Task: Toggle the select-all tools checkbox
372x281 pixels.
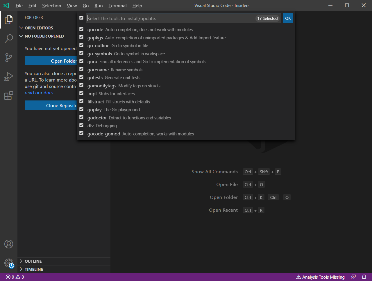Action: (x=81, y=18)
